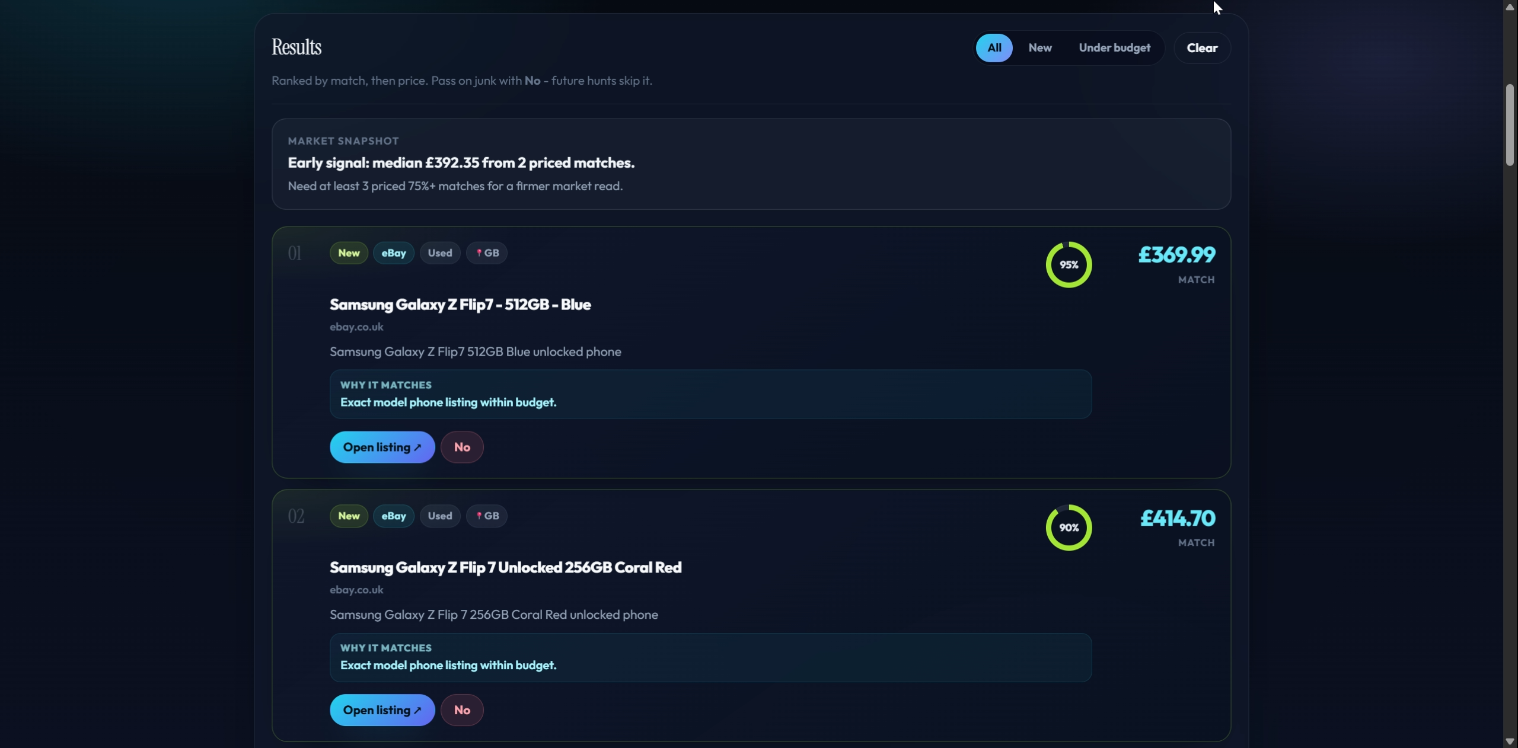The height and width of the screenshot is (748, 1518).
Task: Click the Why It Matches box on result 02
Action: coord(710,657)
